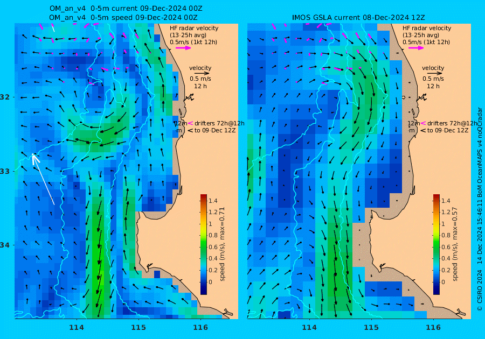Screen dimensions: 485x339
Task: Click colorbar tick '1.2' in IMOS GSLA panel
Action: (446, 212)
